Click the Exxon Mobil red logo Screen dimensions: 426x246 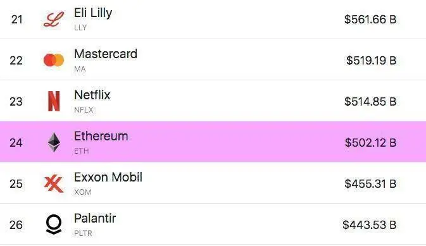point(54,183)
